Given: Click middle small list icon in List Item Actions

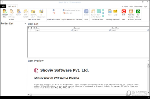Looking at the screenshot, I should point(103,13).
